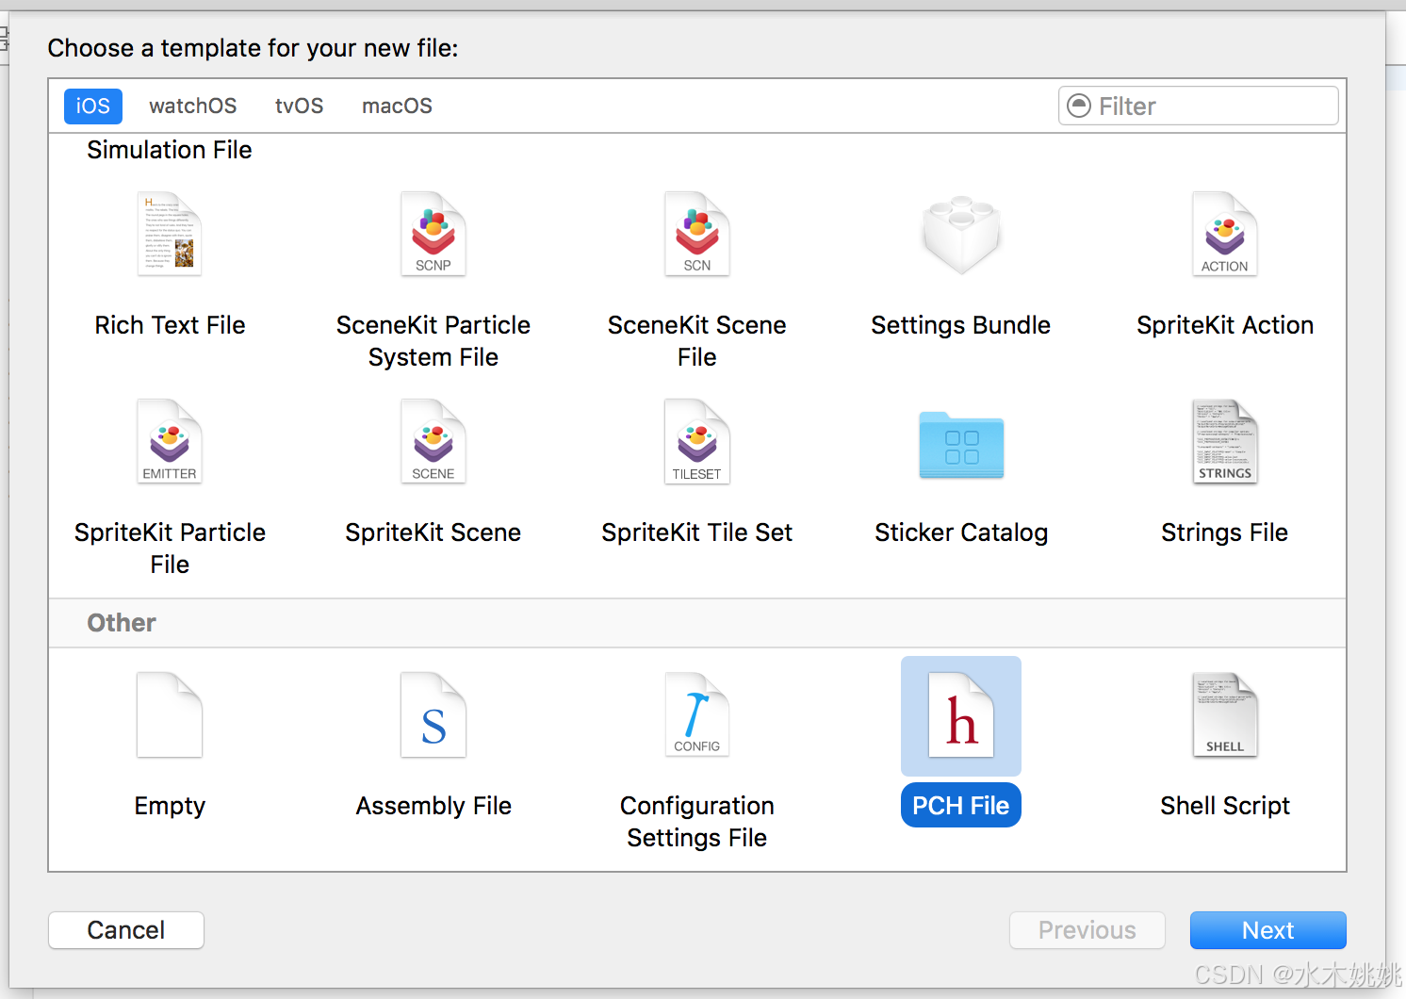The height and width of the screenshot is (999, 1406).
Task: Click the Other section header
Action: pos(122,623)
